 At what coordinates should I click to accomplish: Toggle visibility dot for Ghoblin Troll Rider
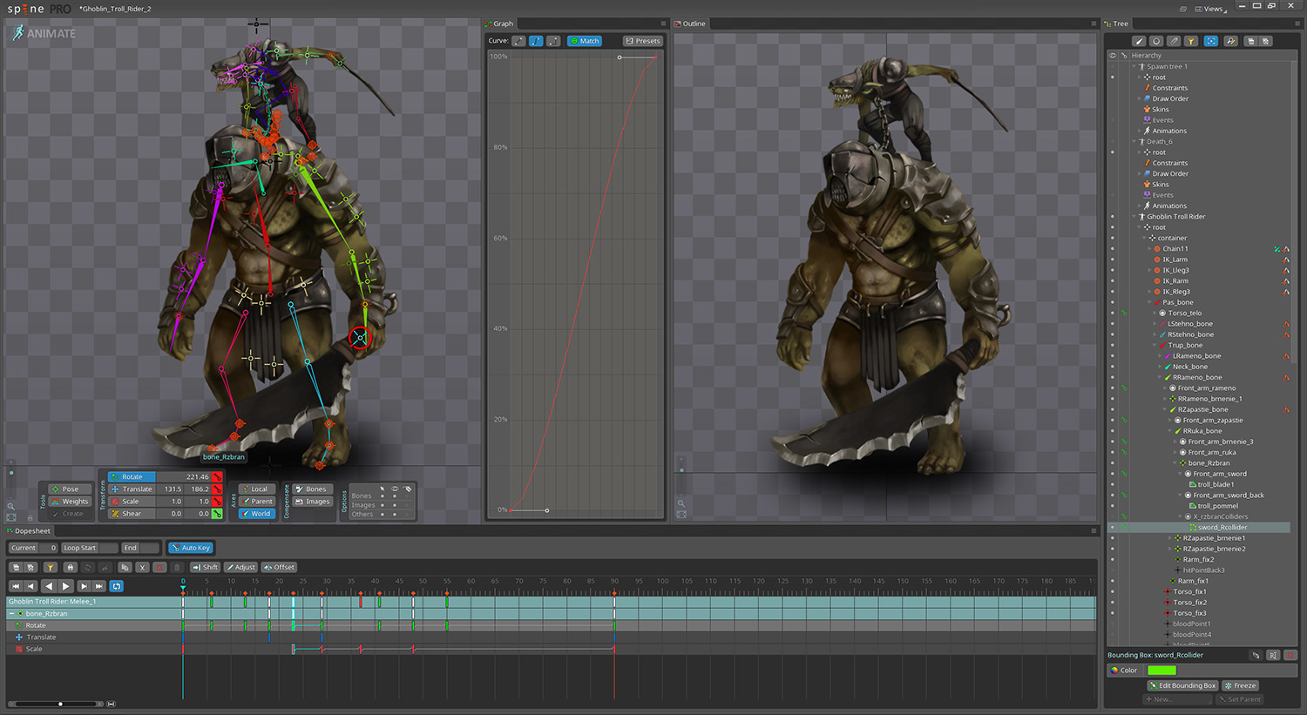click(1113, 216)
